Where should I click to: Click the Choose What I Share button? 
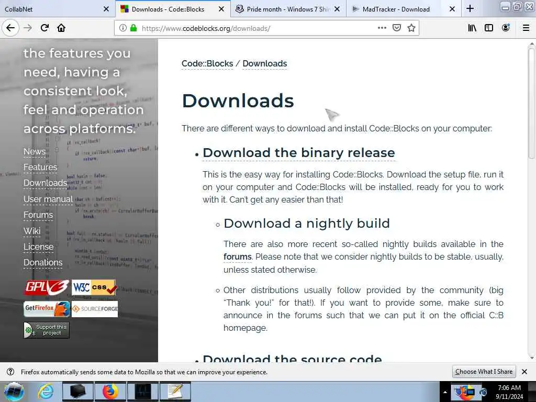pyautogui.click(x=484, y=372)
